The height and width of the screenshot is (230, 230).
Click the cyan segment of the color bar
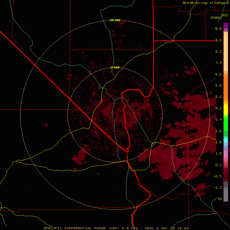point(226,141)
